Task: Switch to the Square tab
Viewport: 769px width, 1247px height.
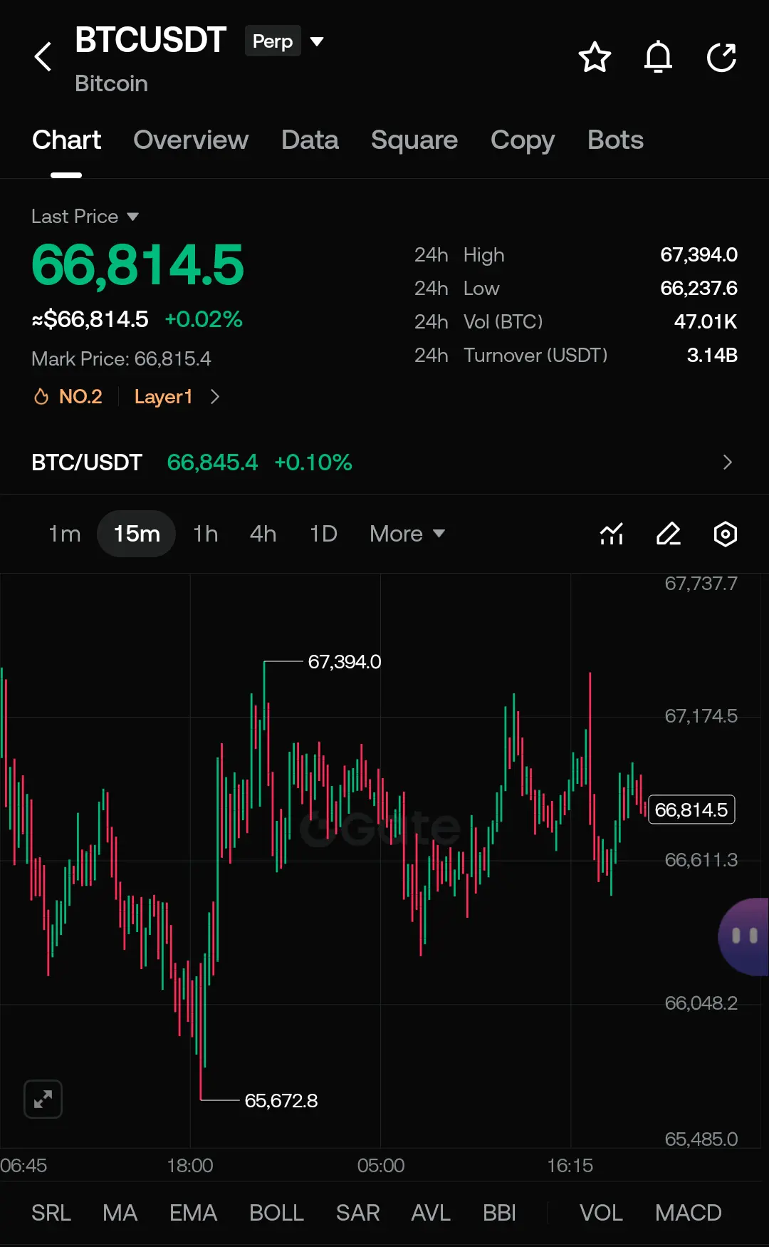Action: click(414, 140)
